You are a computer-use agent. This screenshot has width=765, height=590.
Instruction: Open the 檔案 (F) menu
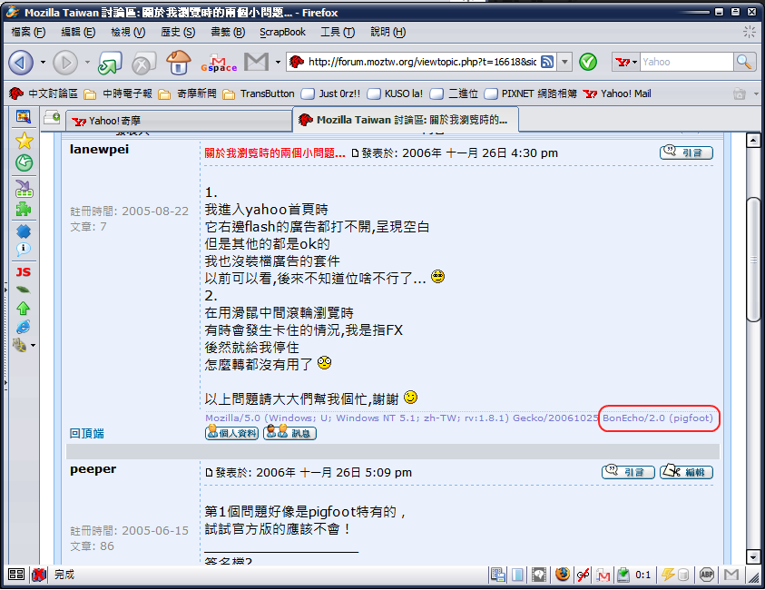28,32
